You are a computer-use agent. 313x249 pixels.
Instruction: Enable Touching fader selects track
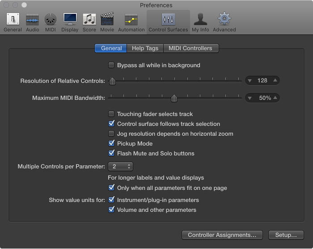tap(111, 114)
